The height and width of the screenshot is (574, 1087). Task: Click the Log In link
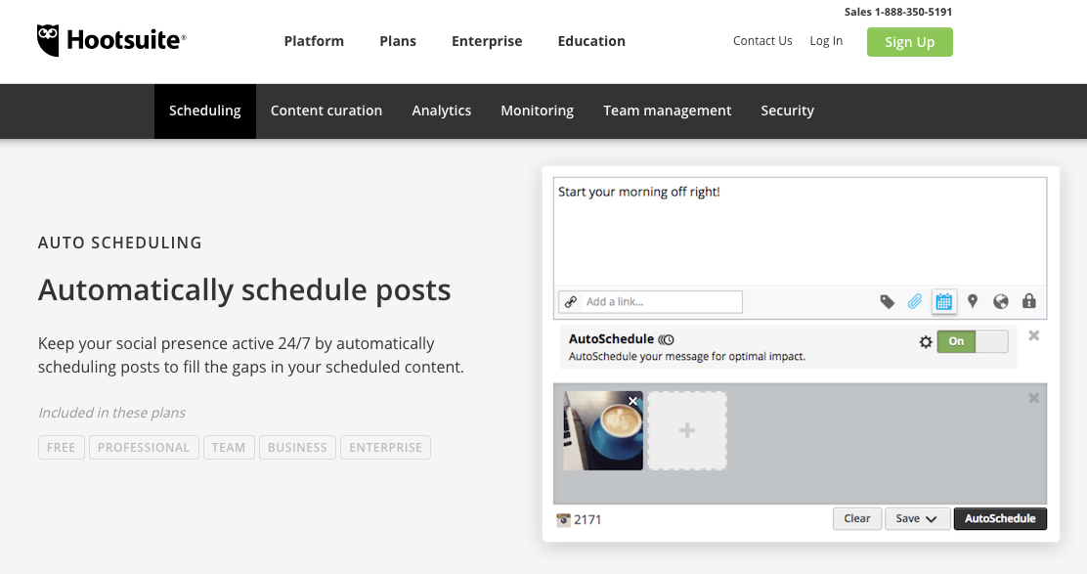coord(826,41)
